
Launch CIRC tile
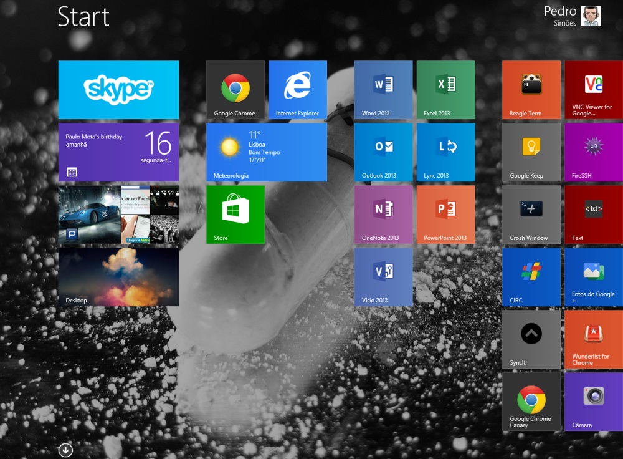531,278
